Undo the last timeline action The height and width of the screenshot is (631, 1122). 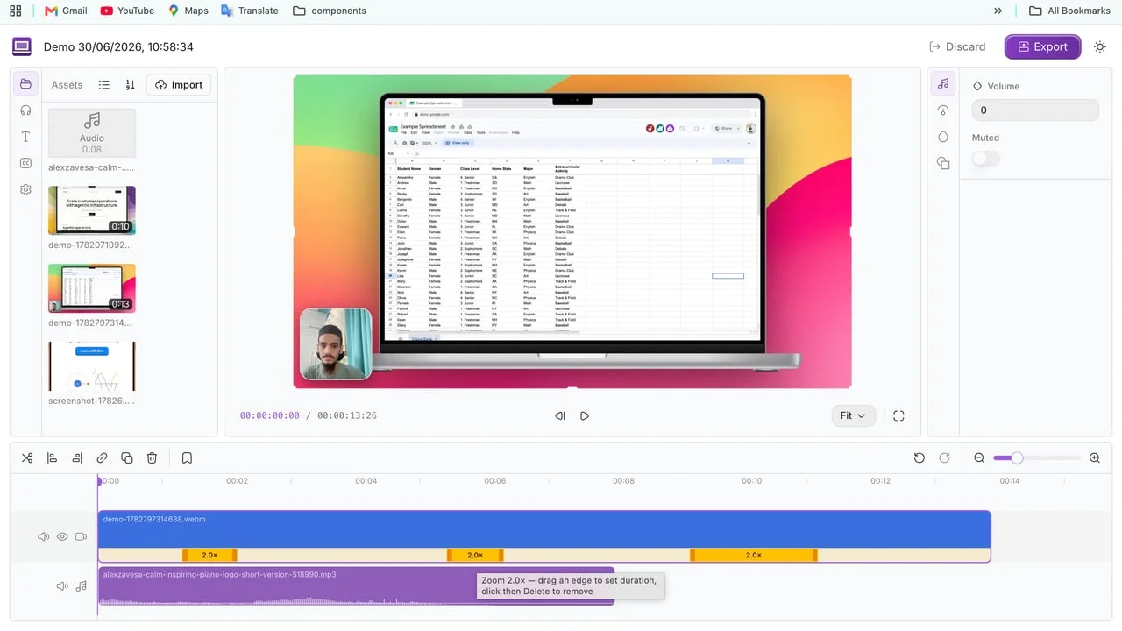click(919, 457)
